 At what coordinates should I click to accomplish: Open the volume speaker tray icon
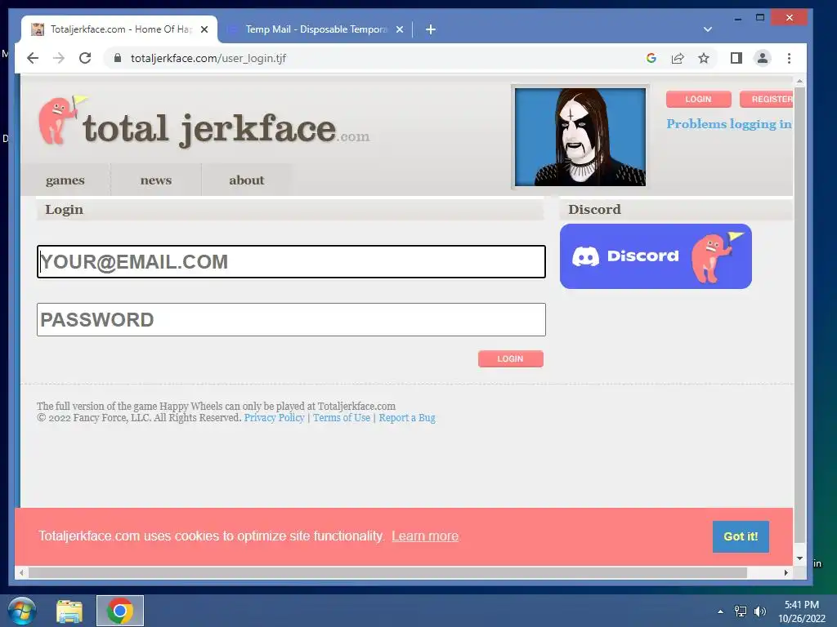pyautogui.click(x=760, y=611)
